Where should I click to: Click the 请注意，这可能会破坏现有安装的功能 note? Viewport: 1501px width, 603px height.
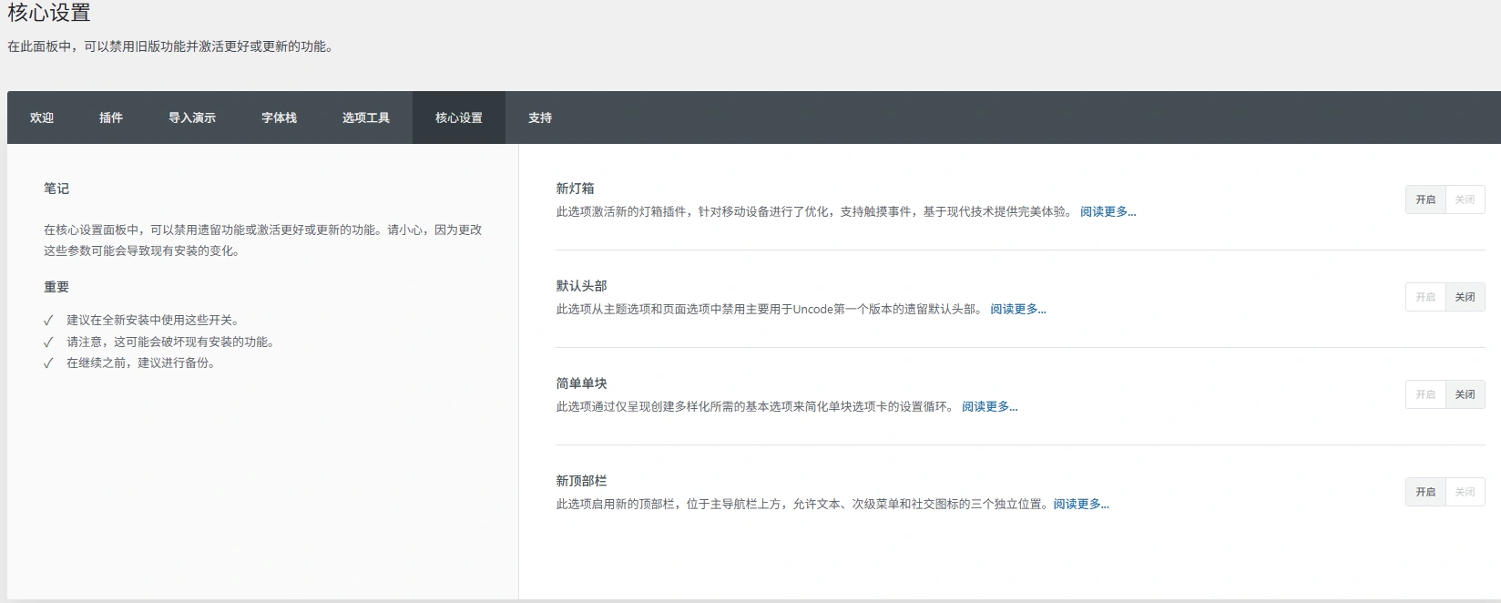click(170, 342)
